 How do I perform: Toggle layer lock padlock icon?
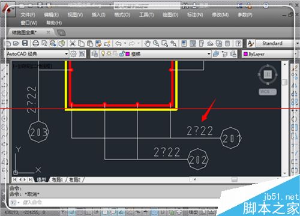coord(122,53)
